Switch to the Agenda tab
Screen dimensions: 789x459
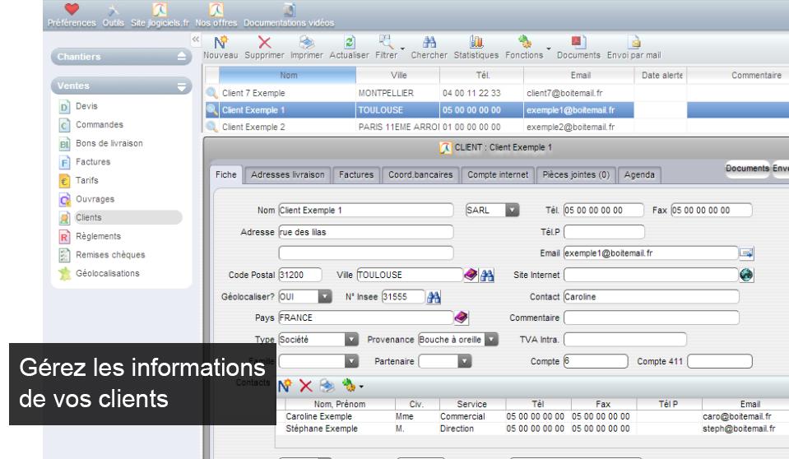coord(639,174)
